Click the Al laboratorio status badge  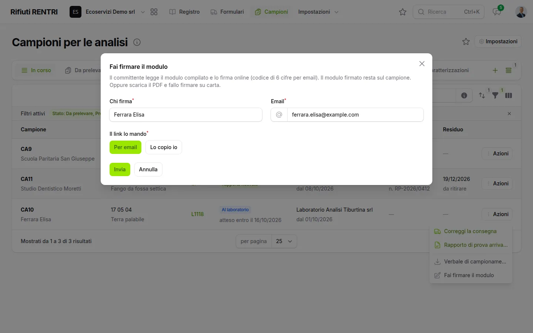[235, 210]
